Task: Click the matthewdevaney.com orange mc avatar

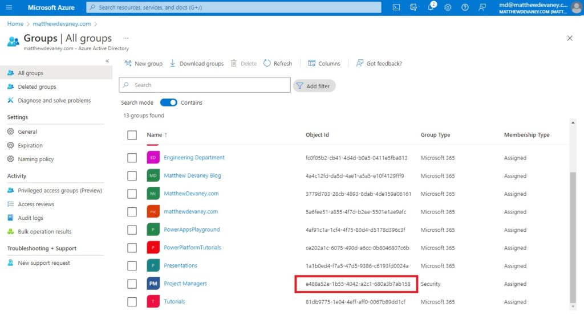Action: (153, 212)
